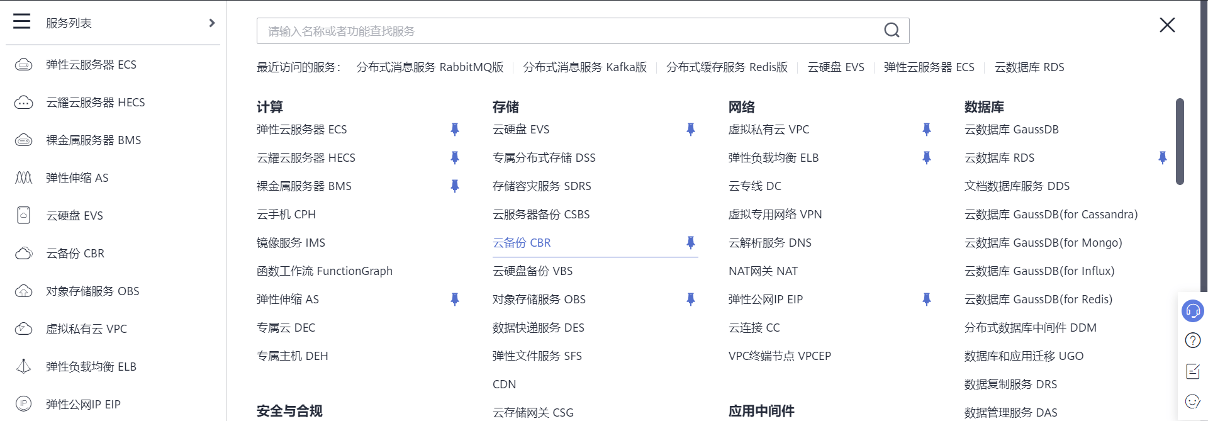Open the help question mark icon
This screenshot has width=1208, height=421.
[1193, 340]
